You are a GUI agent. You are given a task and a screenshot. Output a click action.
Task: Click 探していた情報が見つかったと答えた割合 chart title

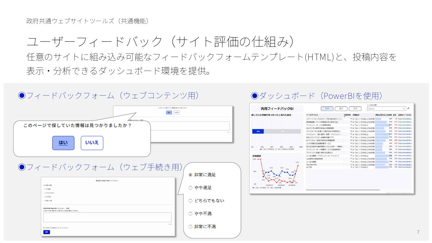click(271, 115)
